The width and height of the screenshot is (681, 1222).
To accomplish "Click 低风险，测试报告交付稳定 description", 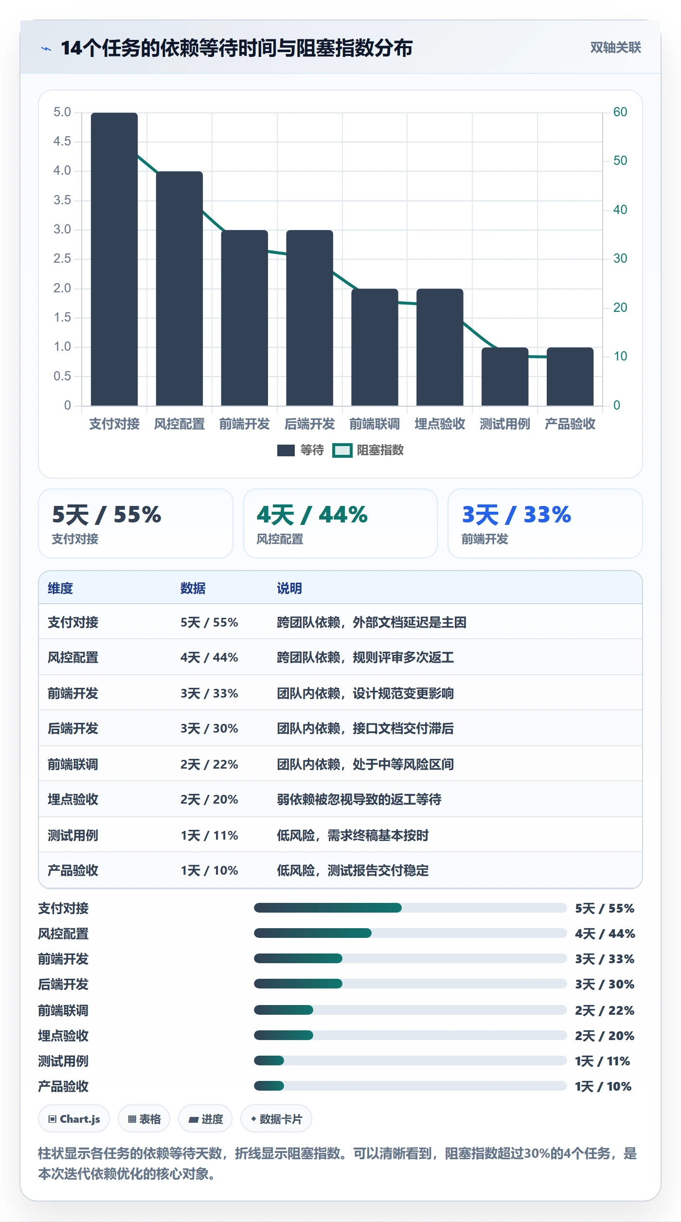I will (353, 870).
